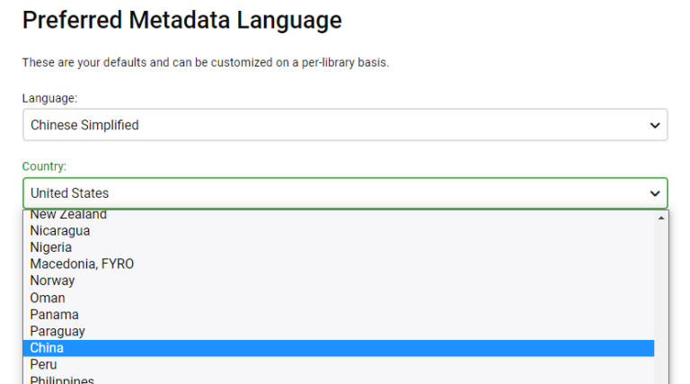Click the Country dropdown showing United States
The image size is (690, 384).
pyautogui.click(x=345, y=193)
